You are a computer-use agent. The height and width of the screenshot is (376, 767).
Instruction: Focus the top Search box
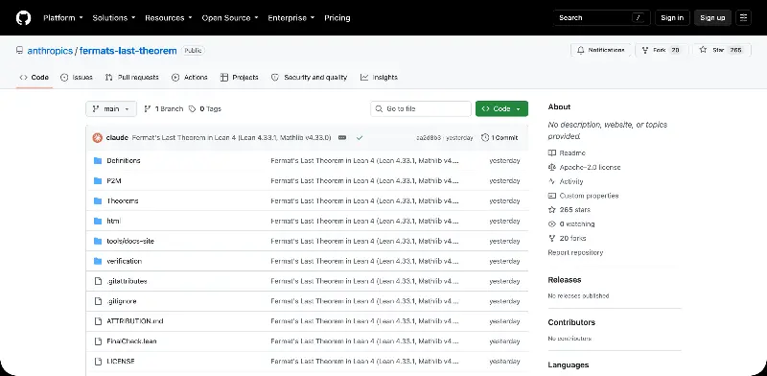(x=602, y=17)
